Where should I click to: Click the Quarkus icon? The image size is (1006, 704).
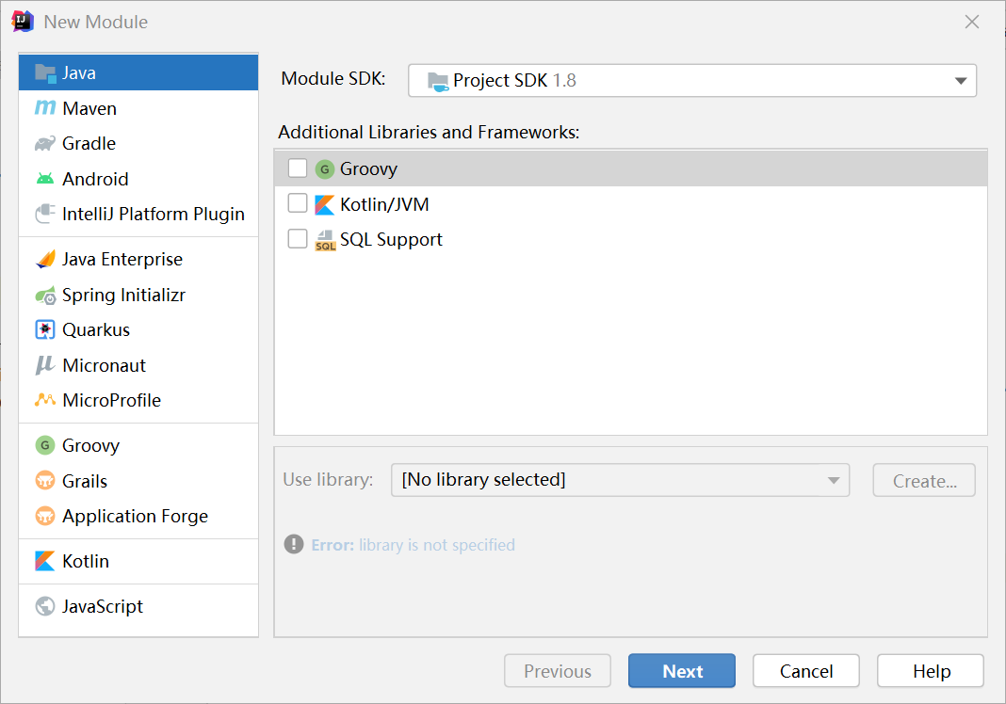coord(45,329)
